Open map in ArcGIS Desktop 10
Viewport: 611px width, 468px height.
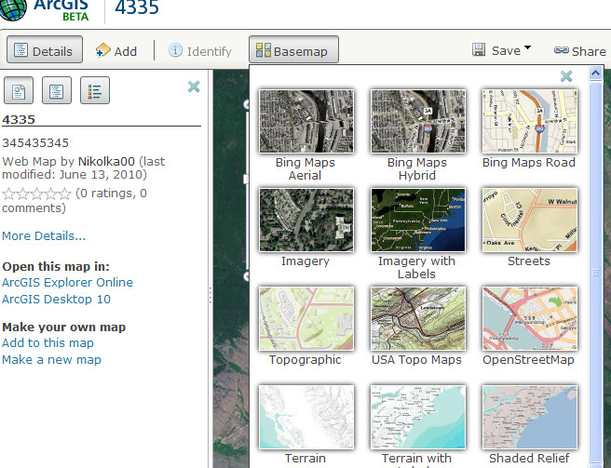(56, 299)
